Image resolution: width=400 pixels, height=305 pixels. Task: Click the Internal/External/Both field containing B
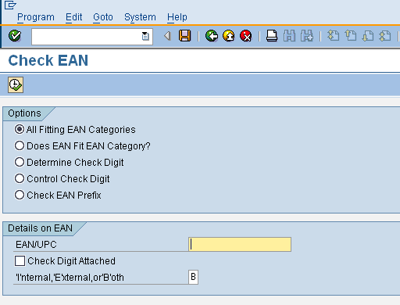point(193,277)
